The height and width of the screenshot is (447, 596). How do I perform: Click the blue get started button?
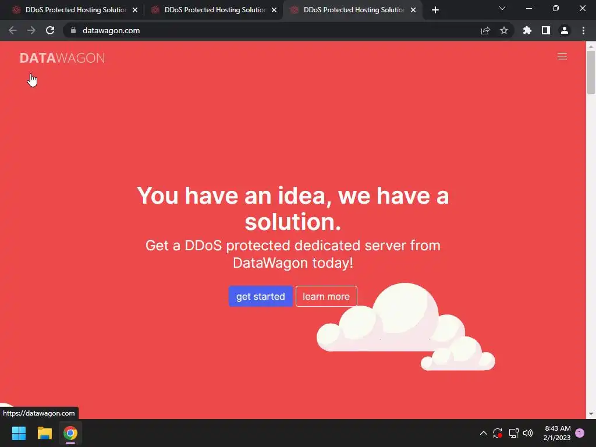pos(260,296)
